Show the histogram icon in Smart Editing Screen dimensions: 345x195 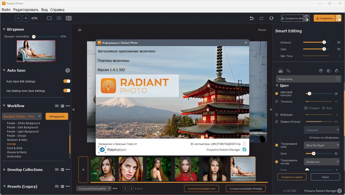point(281,71)
